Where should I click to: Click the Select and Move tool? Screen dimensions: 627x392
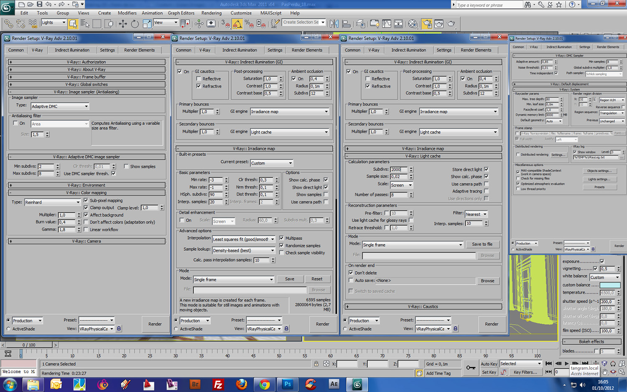click(x=123, y=24)
